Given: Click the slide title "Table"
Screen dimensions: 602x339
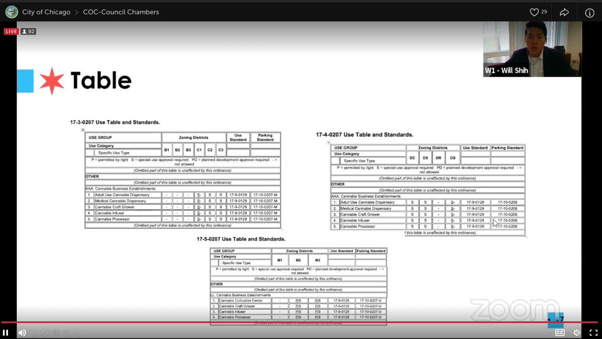Looking at the screenshot, I should pos(101,81).
